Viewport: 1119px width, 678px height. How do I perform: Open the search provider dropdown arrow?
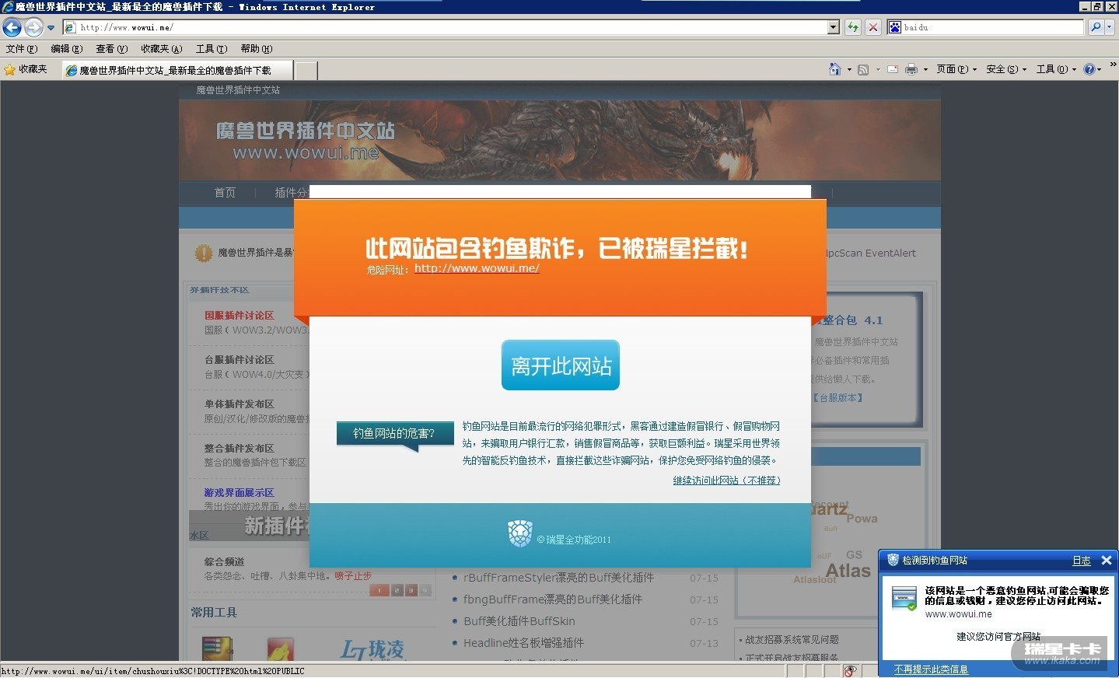click(1110, 27)
